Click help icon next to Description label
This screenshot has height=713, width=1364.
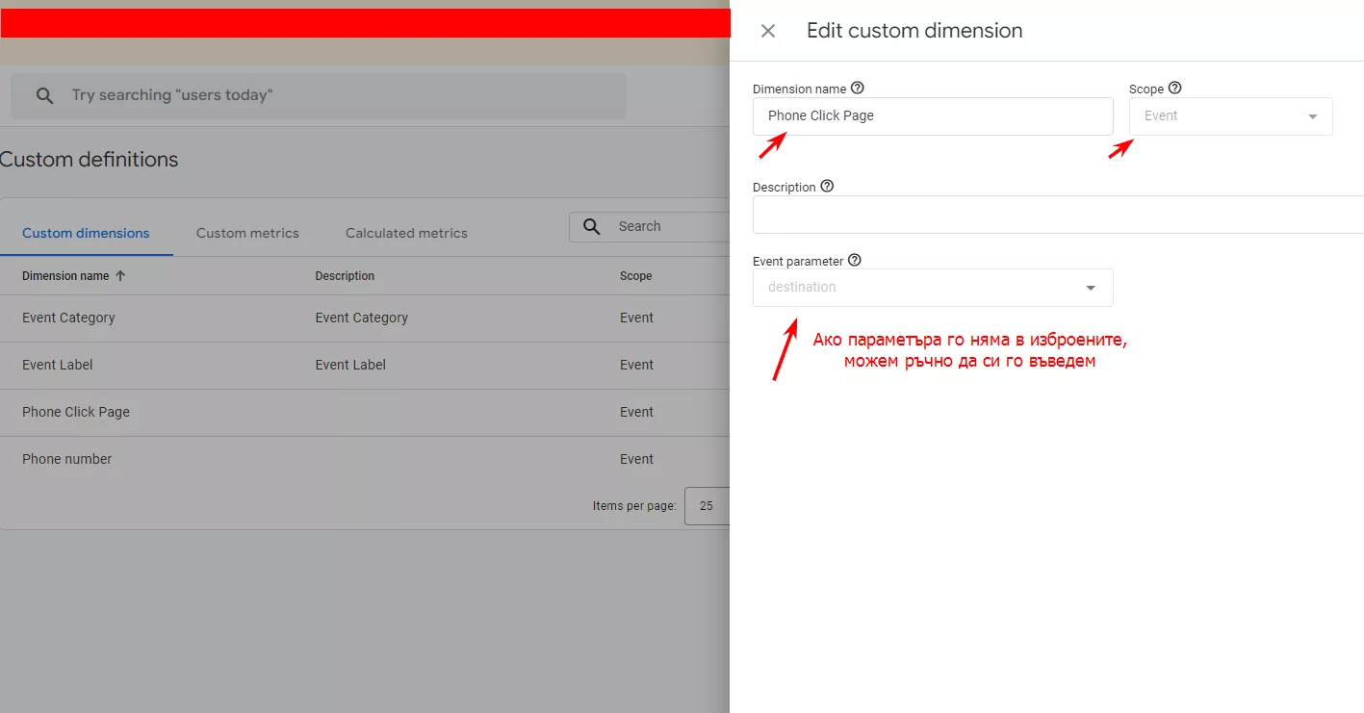click(x=827, y=186)
